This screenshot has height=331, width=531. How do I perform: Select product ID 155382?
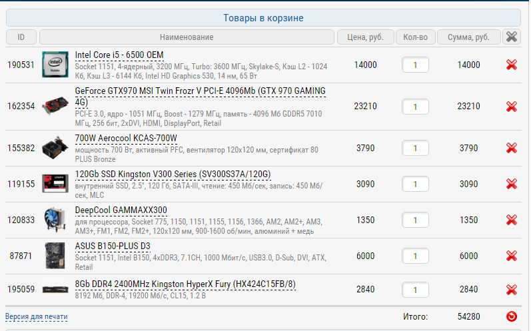pos(21,148)
